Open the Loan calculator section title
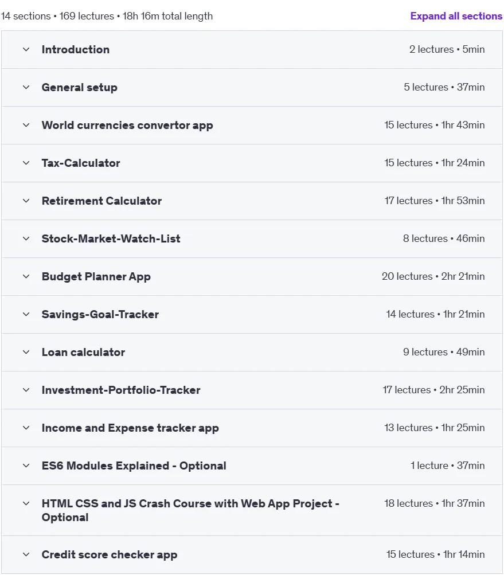Screen dimensions: 504x575 pyautogui.click(x=83, y=353)
